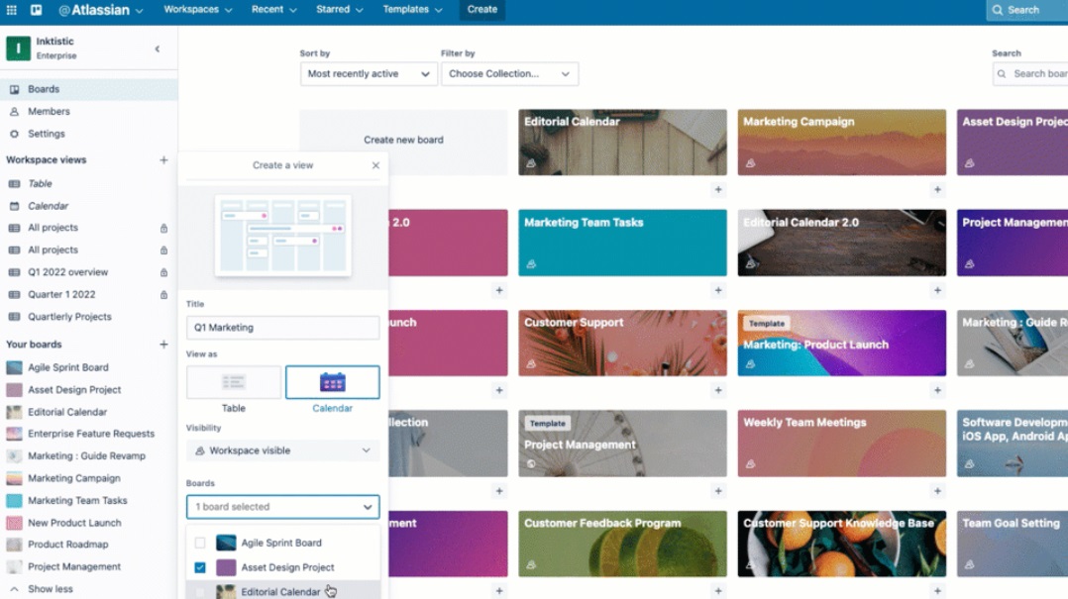Open the Customer Support Knowledge Base board card
This screenshot has width=1068, height=599.
[x=842, y=544]
